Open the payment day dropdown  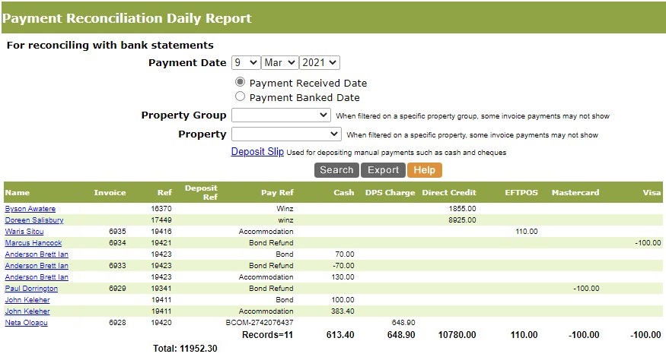tap(246, 63)
